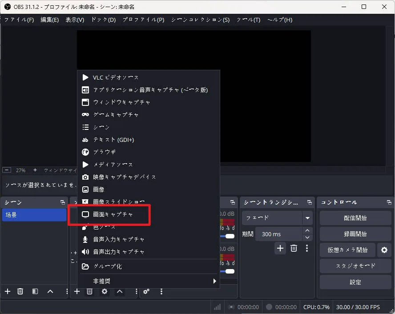Click the gamepad icon of ゲームキャプチャ
395x314 pixels.
(85, 115)
